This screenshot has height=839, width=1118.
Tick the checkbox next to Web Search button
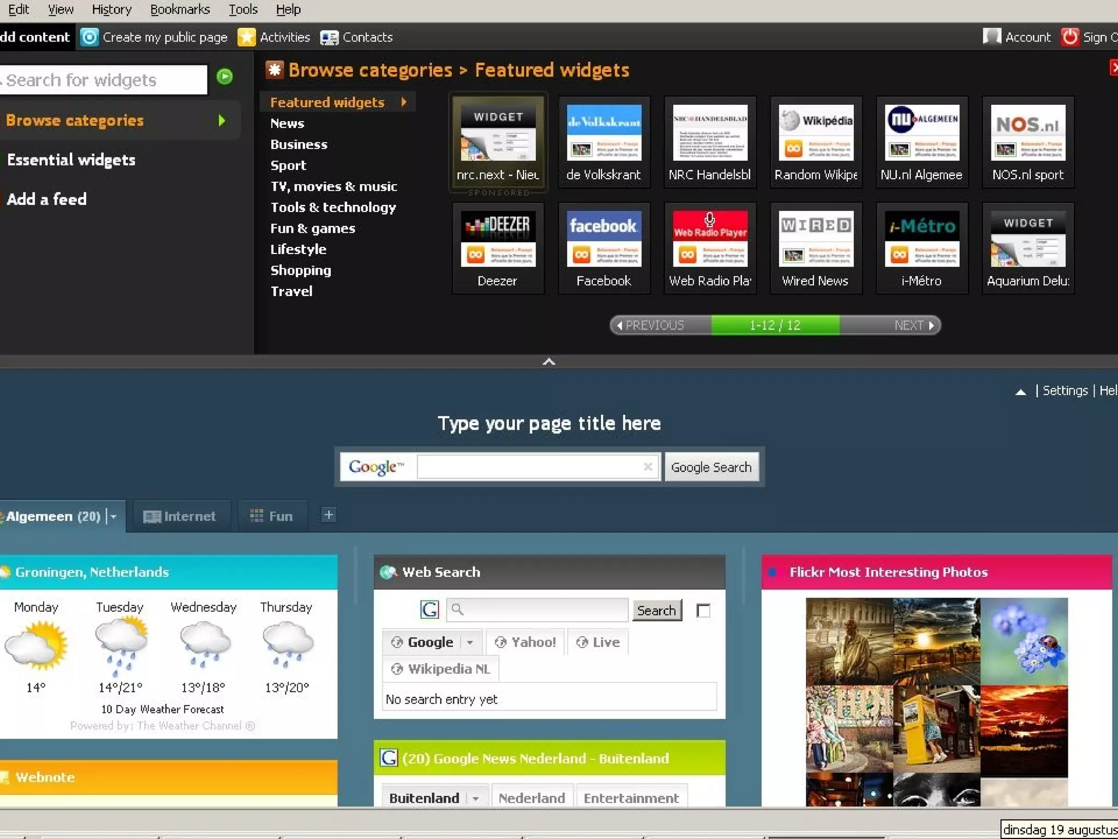[x=703, y=610]
